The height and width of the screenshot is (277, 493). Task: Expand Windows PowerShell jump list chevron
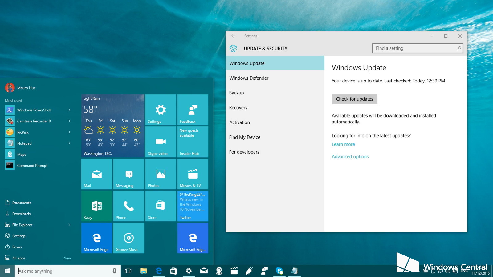pyautogui.click(x=69, y=110)
